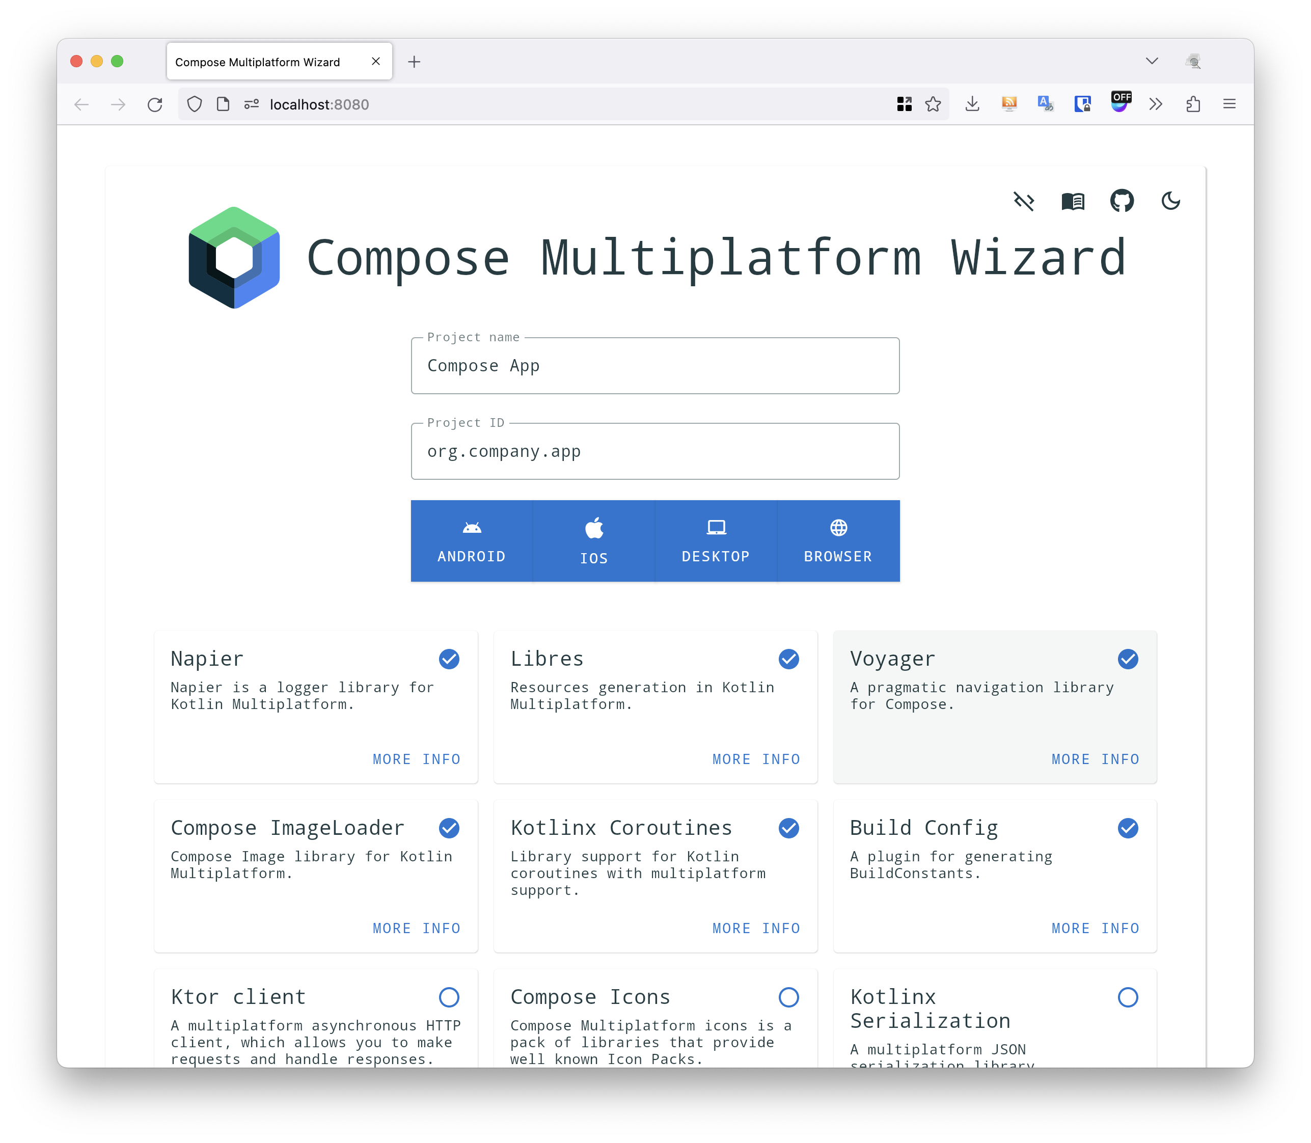Viewport: 1311px width, 1143px height.
Task: Open the browser hamburger menu
Action: point(1230,104)
